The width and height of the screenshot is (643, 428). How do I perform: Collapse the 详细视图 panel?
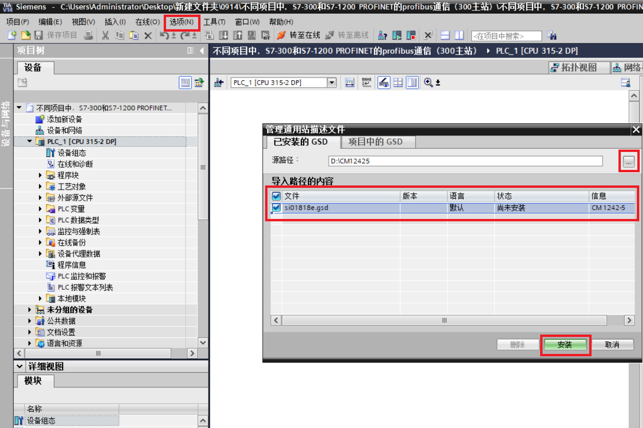[x=19, y=366]
